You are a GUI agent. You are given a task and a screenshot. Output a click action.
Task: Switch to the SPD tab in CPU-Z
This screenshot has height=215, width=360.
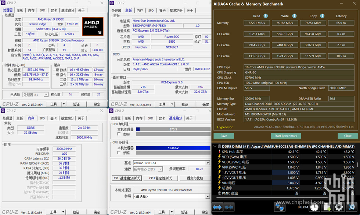tap(42, 10)
